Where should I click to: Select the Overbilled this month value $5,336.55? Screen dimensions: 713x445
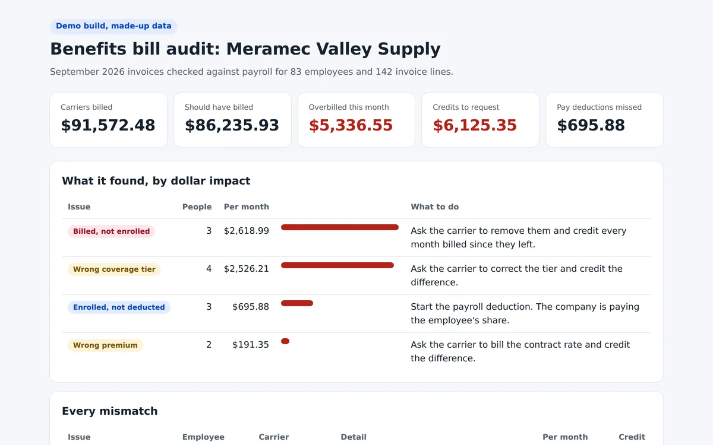(351, 125)
